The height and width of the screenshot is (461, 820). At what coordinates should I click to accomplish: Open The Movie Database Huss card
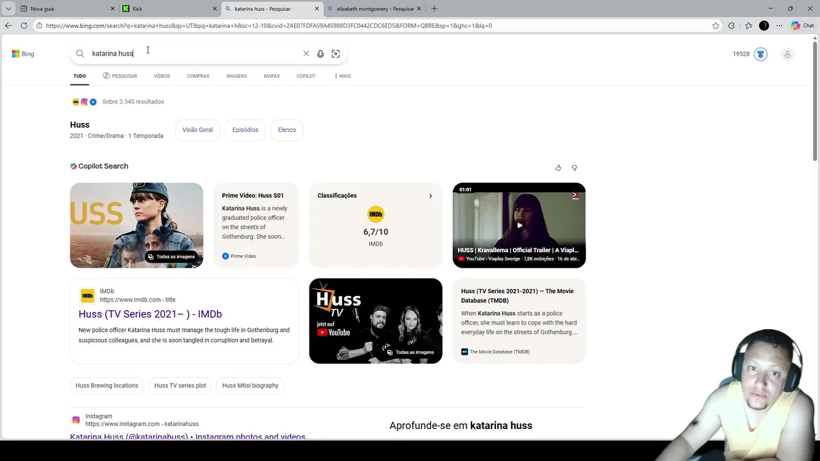coord(519,321)
